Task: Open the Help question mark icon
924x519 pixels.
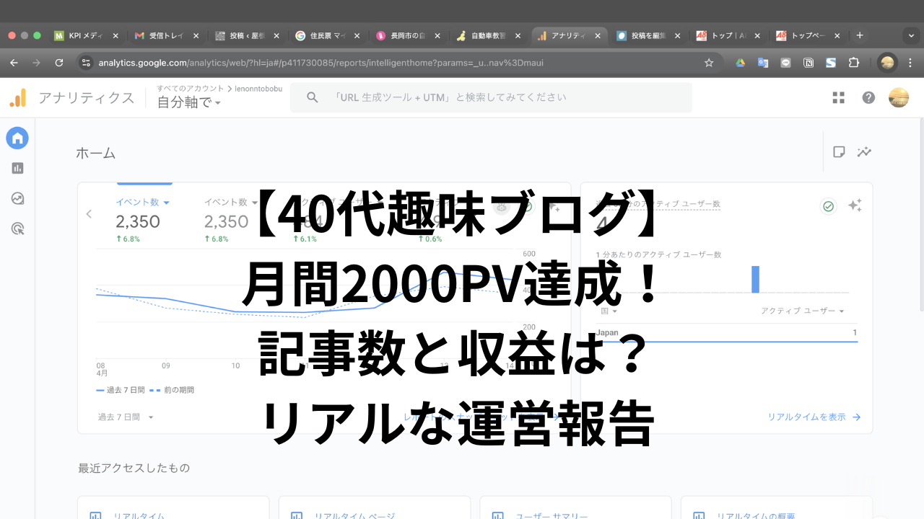Action: (x=868, y=98)
